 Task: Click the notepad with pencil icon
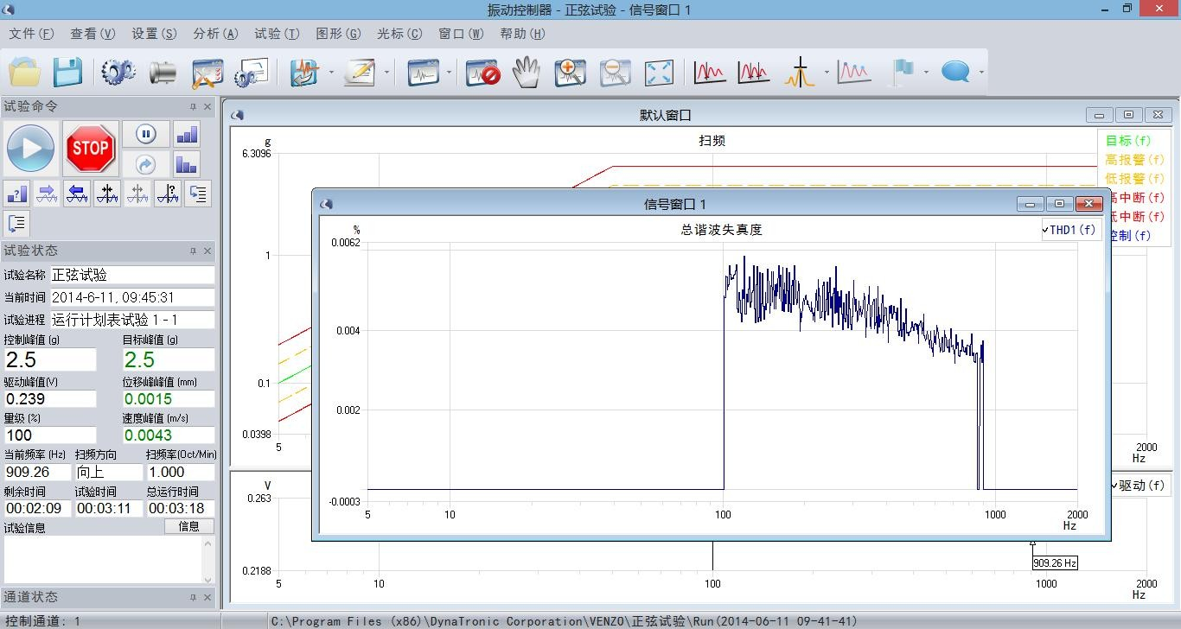(x=359, y=73)
